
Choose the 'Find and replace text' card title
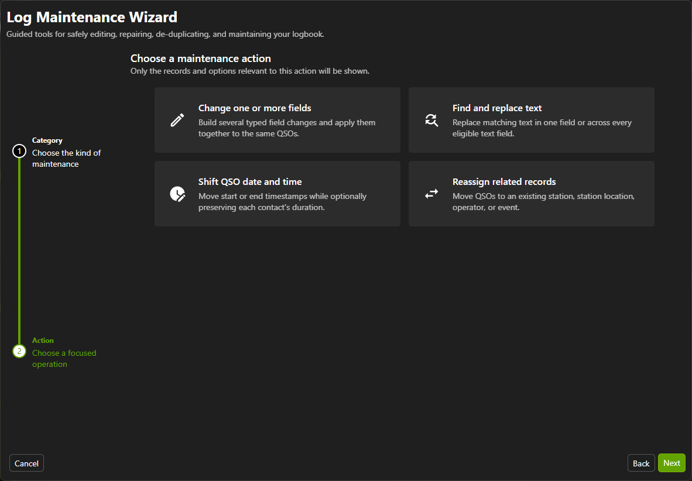point(497,108)
